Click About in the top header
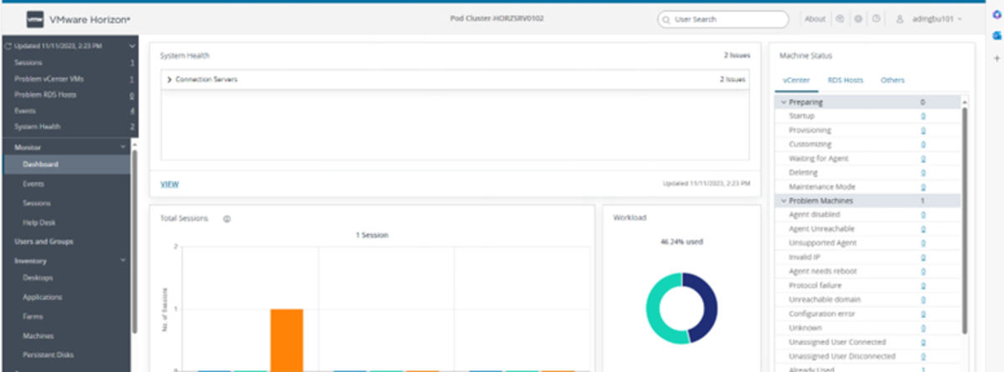Screen dimensions: 1004x372 814,19
